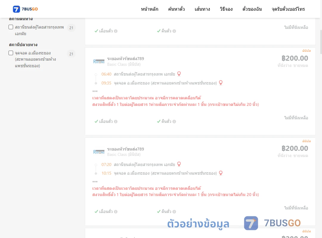
Task: Click 09:35 arrival time text
Action: point(106,83)
